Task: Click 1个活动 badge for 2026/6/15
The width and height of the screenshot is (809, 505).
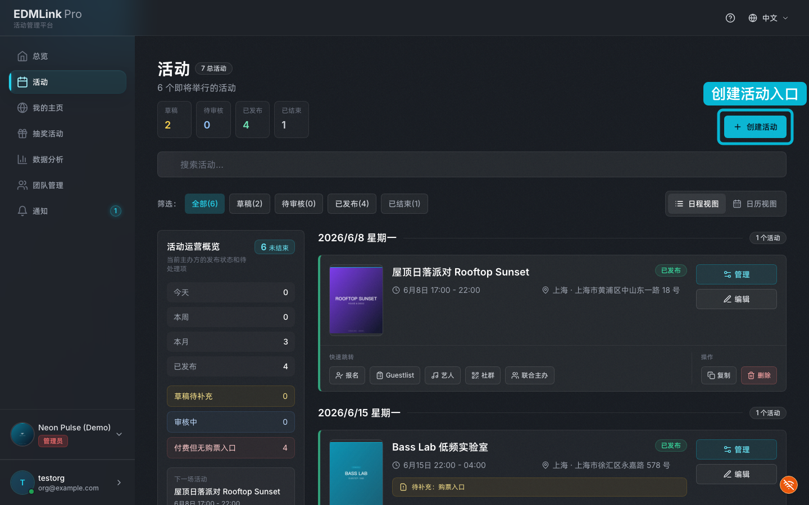Action: tap(767, 413)
